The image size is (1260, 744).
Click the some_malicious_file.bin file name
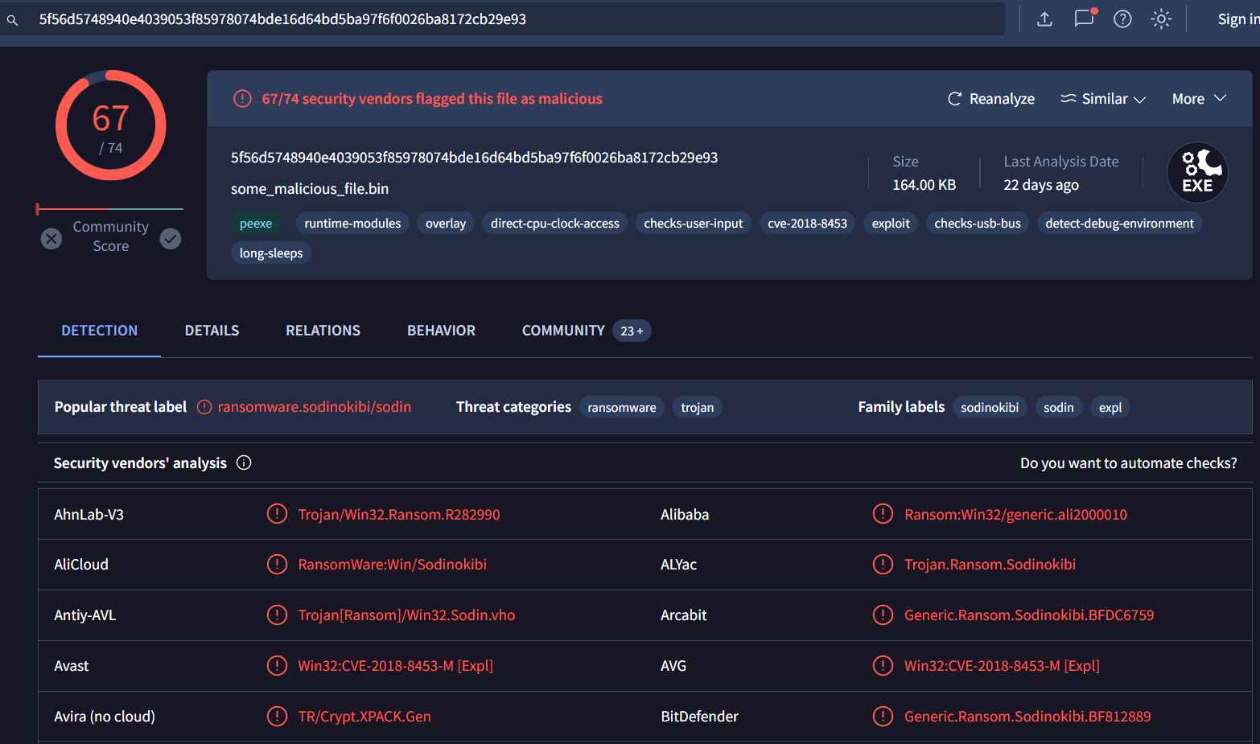[x=310, y=189]
